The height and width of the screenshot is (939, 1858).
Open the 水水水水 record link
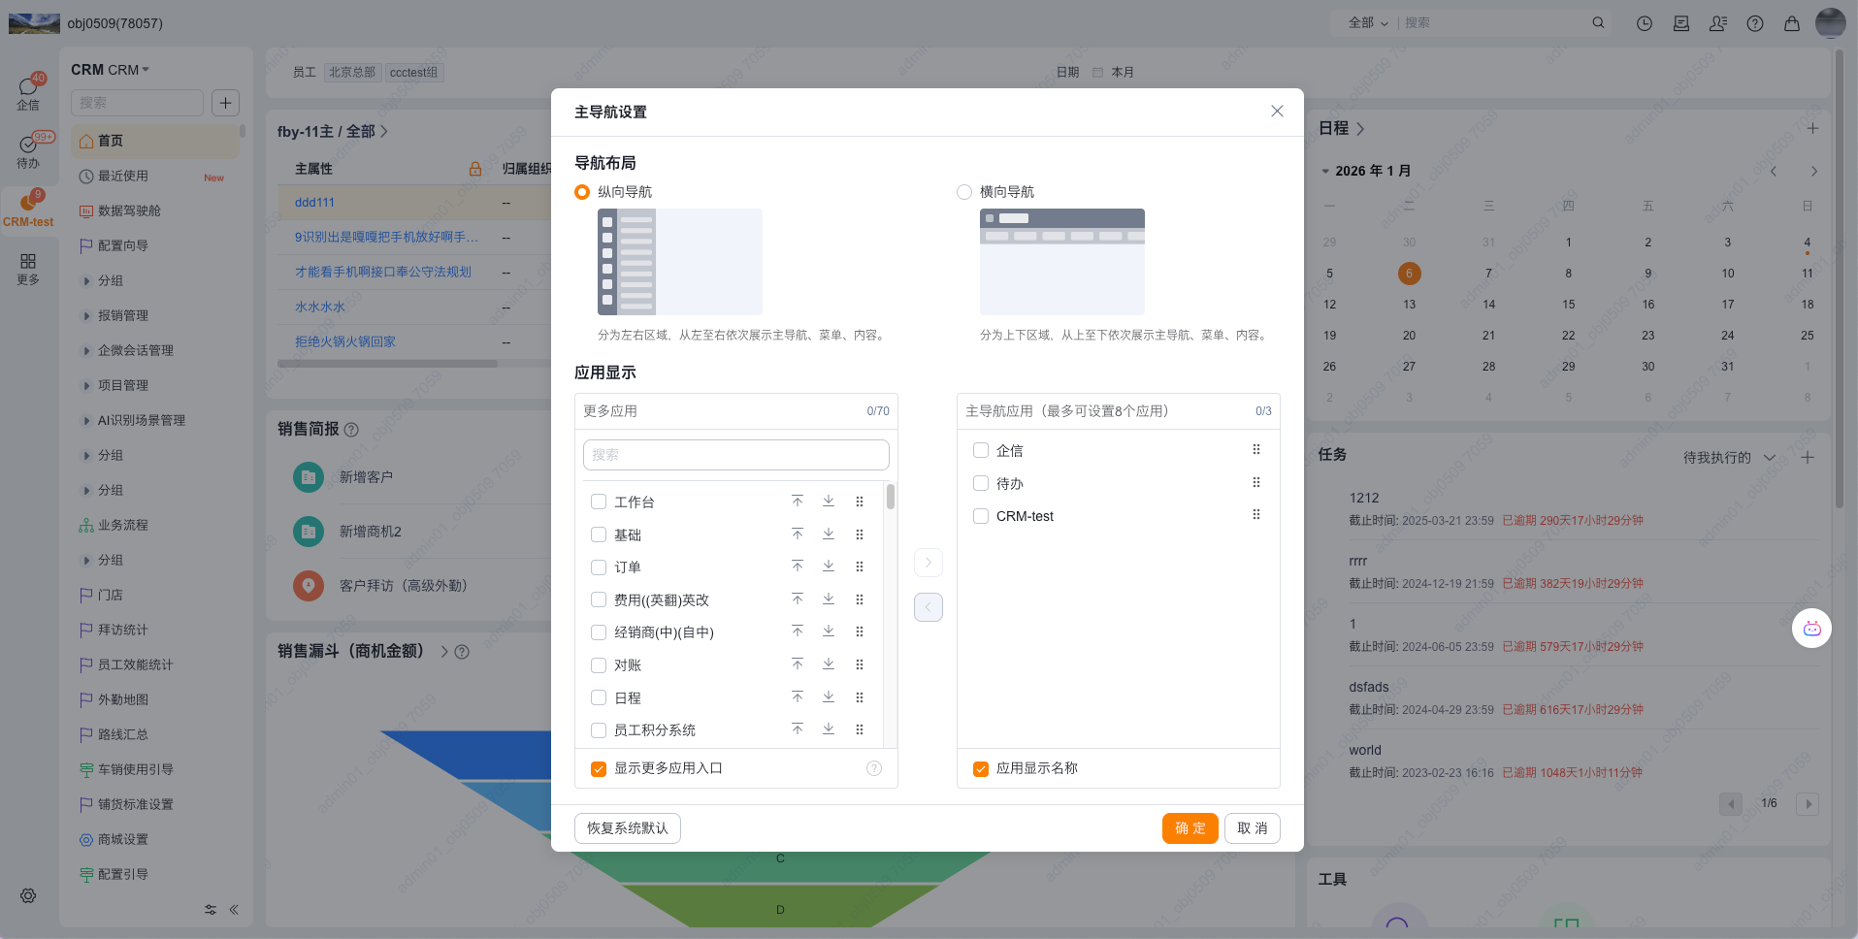(320, 307)
